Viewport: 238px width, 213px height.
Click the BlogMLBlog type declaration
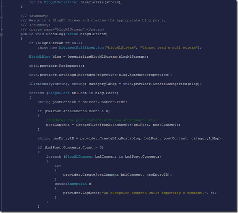click(40, 57)
